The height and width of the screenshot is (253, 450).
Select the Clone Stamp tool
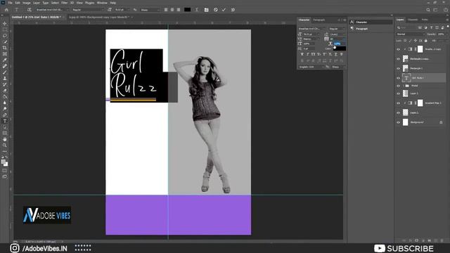pos(5,78)
